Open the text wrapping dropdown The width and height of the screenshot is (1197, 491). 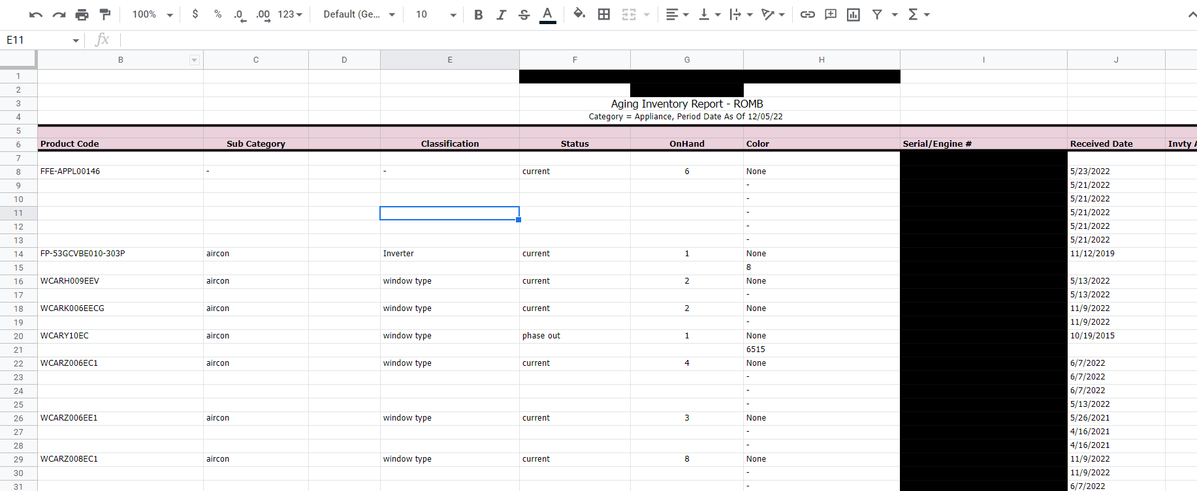(x=741, y=14)
